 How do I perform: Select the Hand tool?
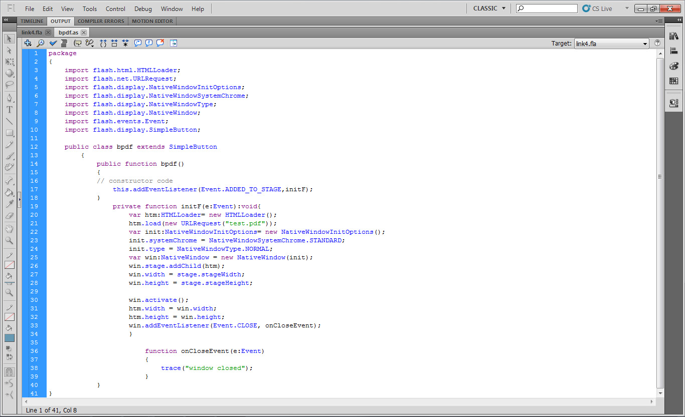9,229
